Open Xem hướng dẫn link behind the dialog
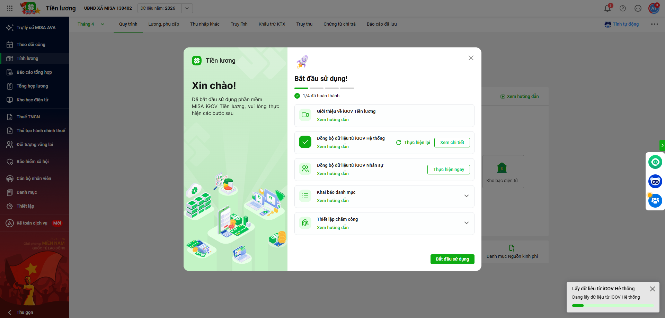665x318 pixels. pyautogui.click(x=520, y=97)
